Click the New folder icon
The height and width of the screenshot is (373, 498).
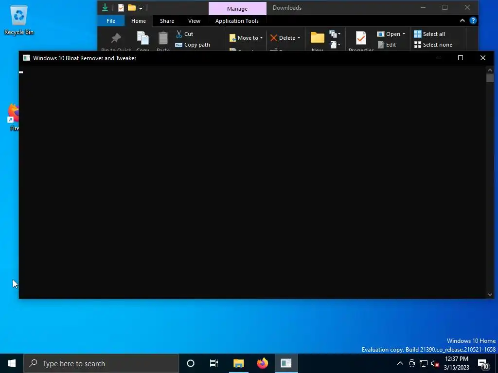pos(317,38)
